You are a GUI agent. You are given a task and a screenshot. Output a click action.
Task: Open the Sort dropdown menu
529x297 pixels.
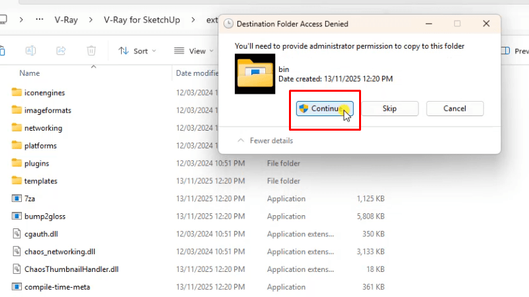[137, 51]
